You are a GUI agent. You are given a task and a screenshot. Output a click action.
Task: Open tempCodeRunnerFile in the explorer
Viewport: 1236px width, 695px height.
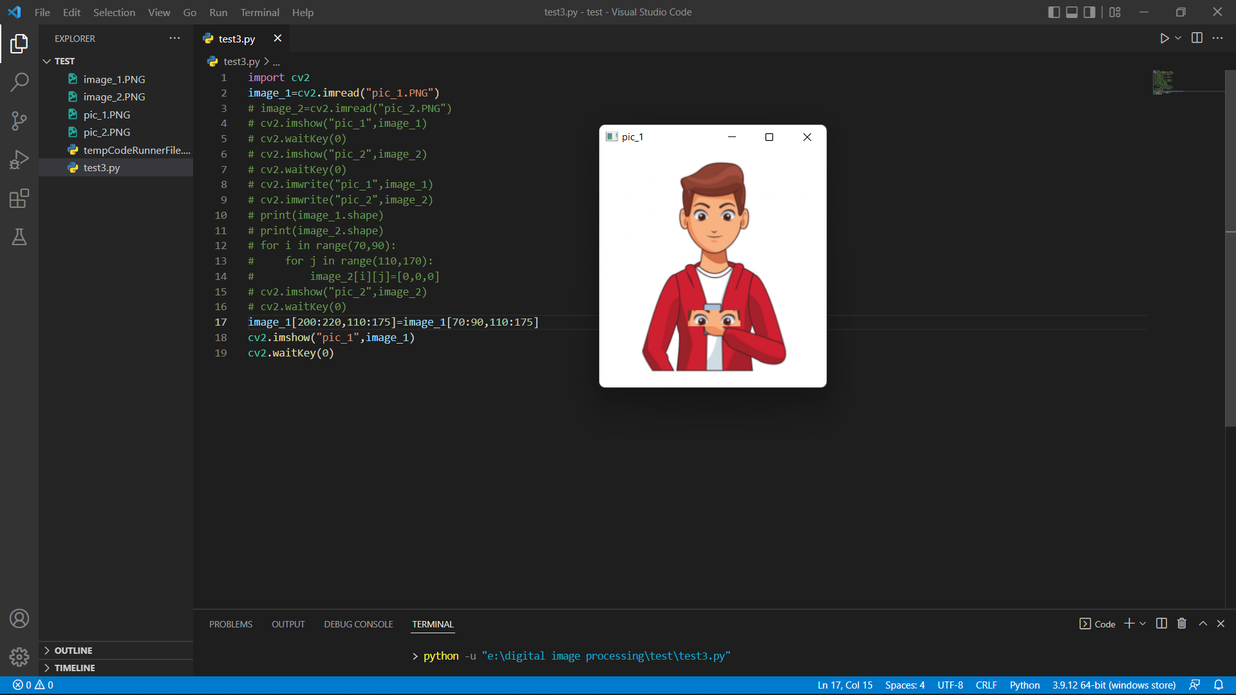[x=116, y=150]
